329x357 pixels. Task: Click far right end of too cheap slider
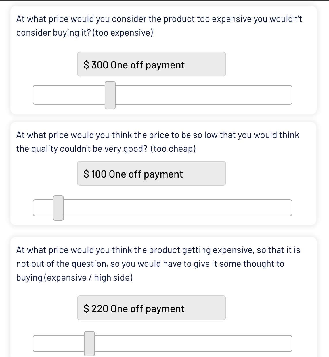pos(290,208)
